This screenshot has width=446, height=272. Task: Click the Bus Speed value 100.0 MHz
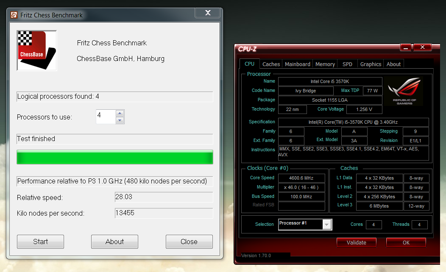pyautogui.click(x=301, y=197)
